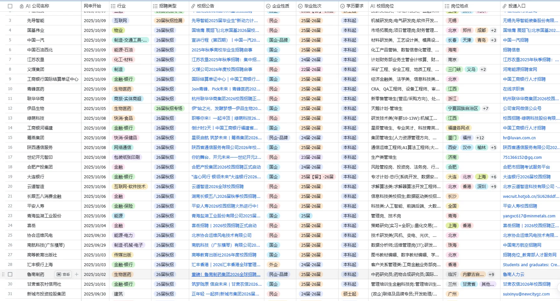Click the yangxc617@minmetals.com email link

coord(529,216)
